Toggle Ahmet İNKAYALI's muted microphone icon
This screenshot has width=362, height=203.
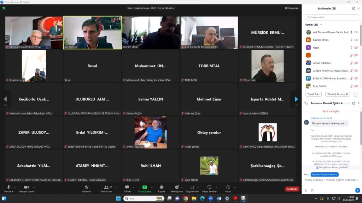click(x=351, y=63)
